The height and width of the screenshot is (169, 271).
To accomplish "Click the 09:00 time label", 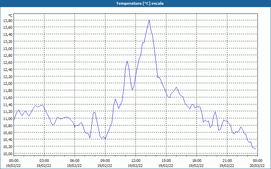I will point(105,161).
